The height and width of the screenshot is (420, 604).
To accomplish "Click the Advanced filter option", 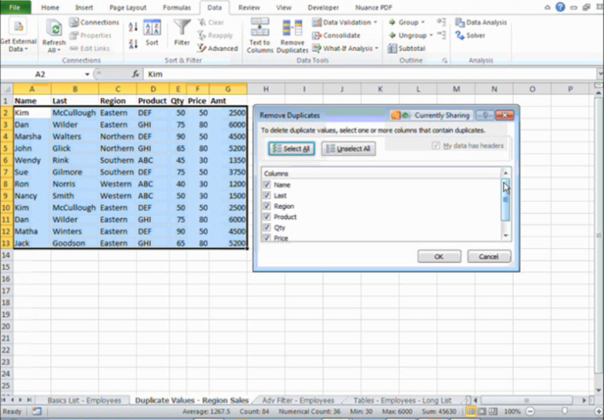I will 218,48.
